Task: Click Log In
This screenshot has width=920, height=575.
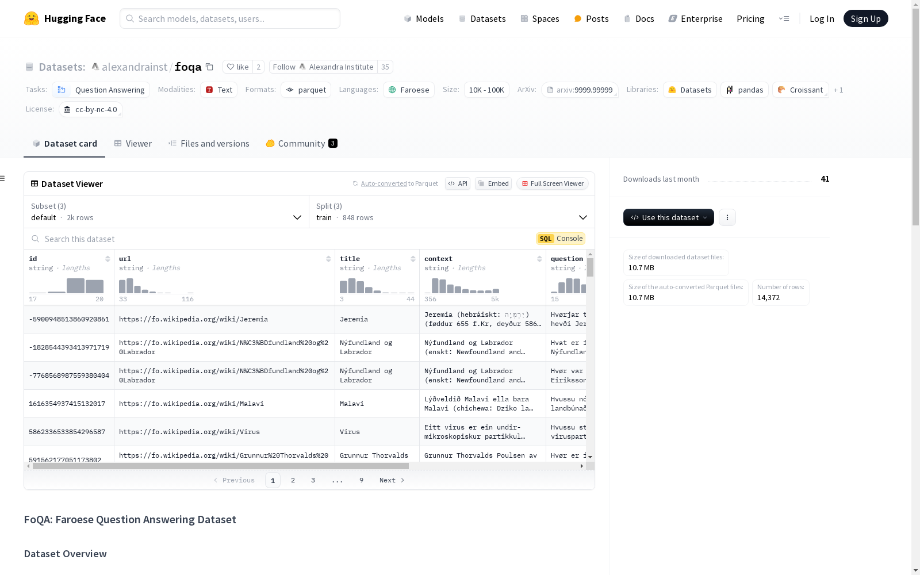Action: (822, 18)
